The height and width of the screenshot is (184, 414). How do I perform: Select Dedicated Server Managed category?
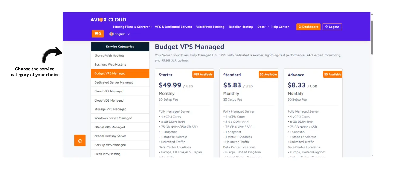click(114, 82)
